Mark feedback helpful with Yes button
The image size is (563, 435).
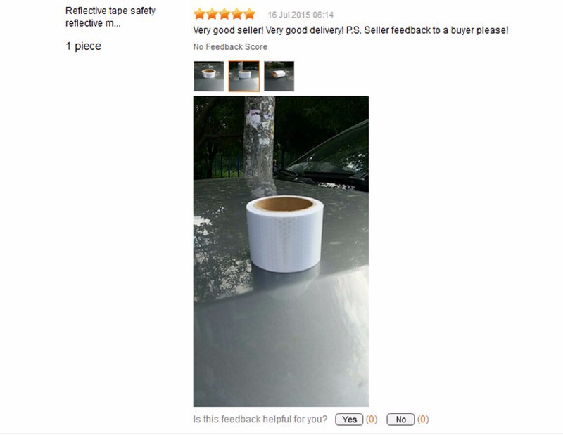point(349,420)
